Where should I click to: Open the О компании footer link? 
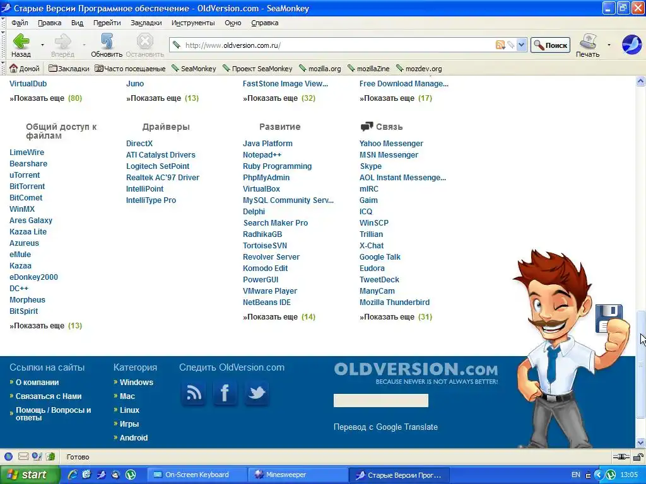(x=37, y=383)
